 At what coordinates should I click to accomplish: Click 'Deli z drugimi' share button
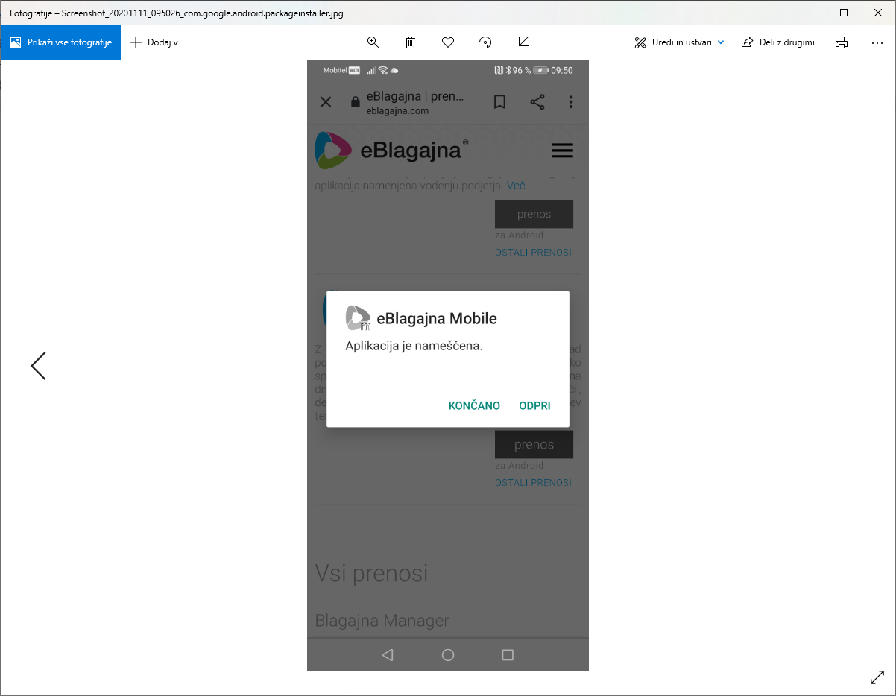[x=777, y=42]
